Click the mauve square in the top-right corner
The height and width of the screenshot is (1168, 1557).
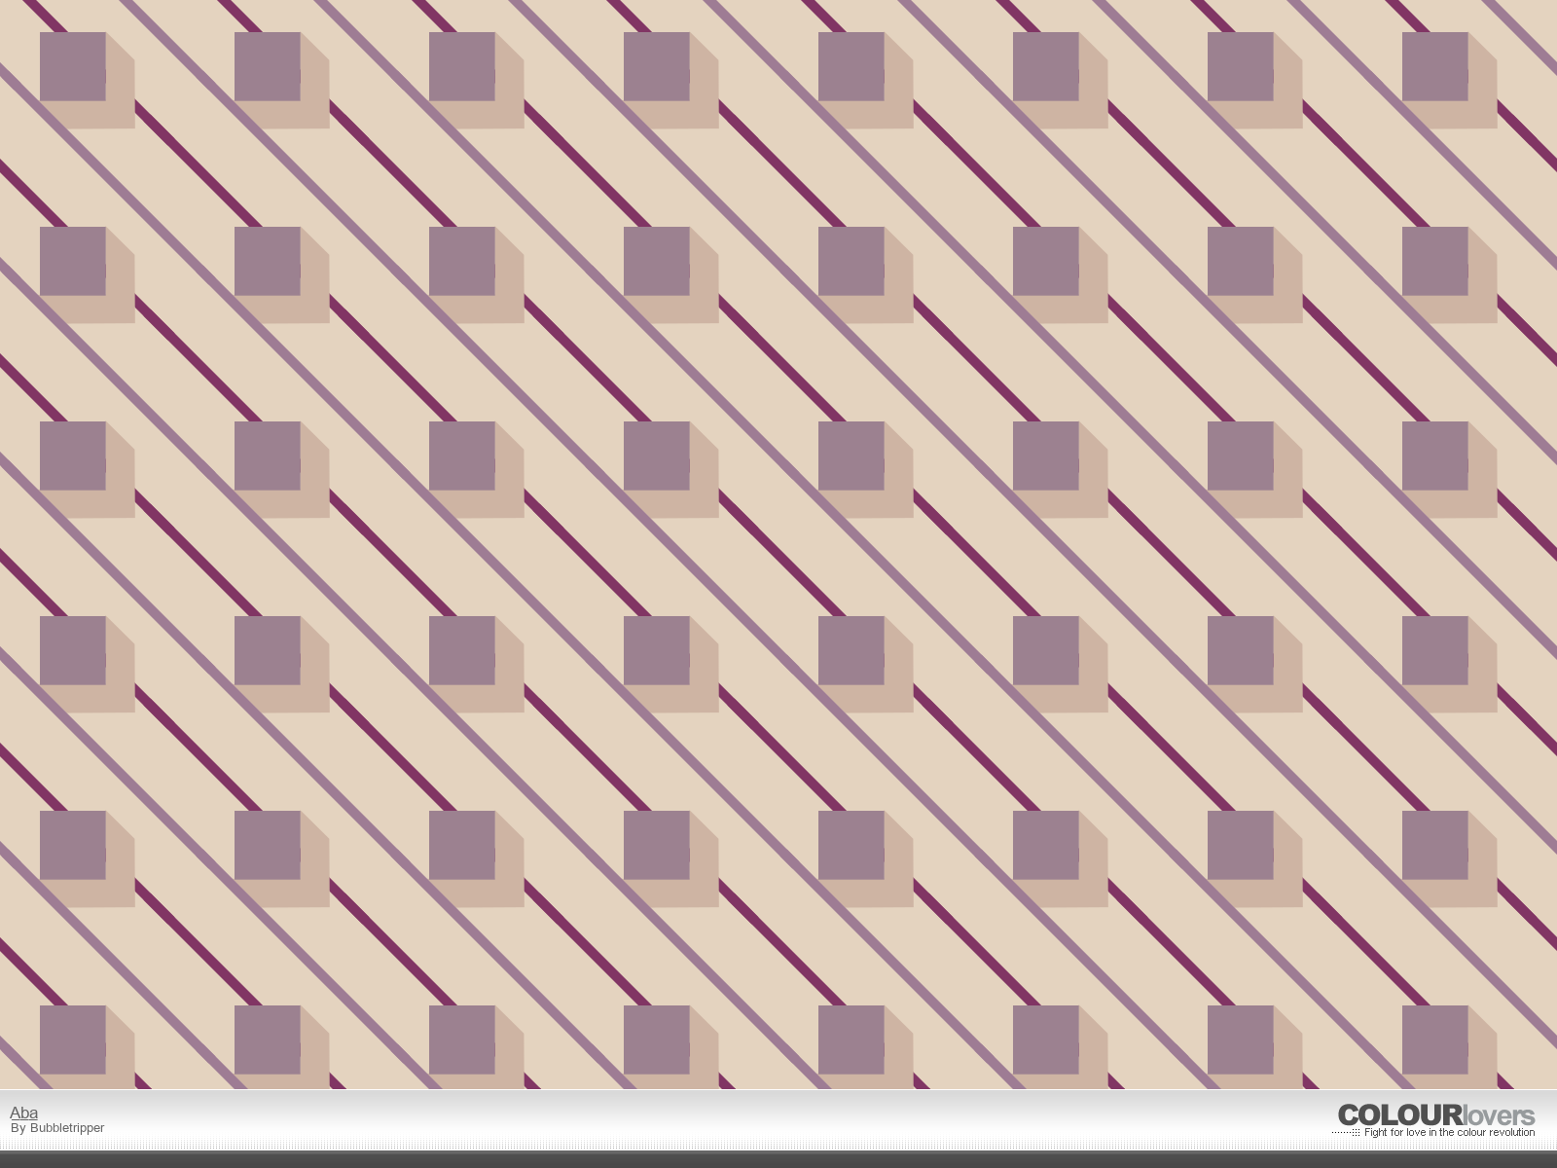1435,66
